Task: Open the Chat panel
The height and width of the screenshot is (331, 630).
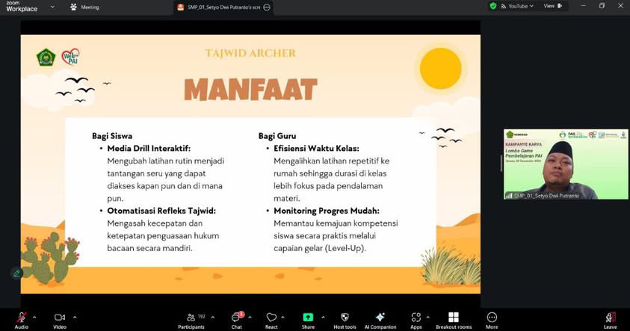Action: tap(236, 318)
